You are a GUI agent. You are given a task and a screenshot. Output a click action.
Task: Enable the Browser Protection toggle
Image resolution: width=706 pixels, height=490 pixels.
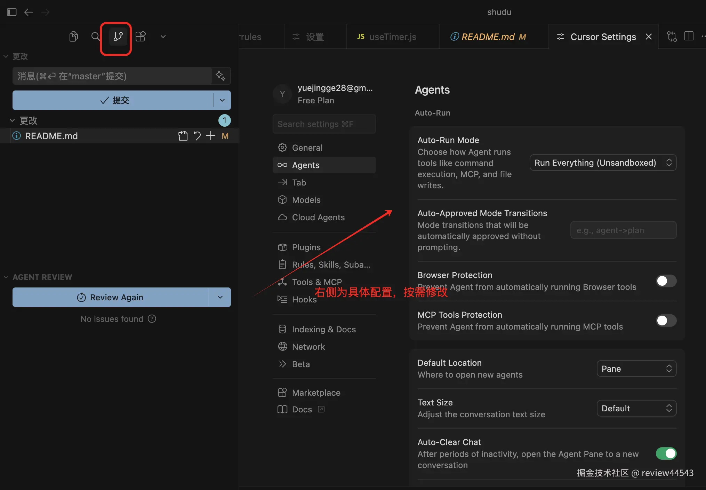click(x=666, y=281)
